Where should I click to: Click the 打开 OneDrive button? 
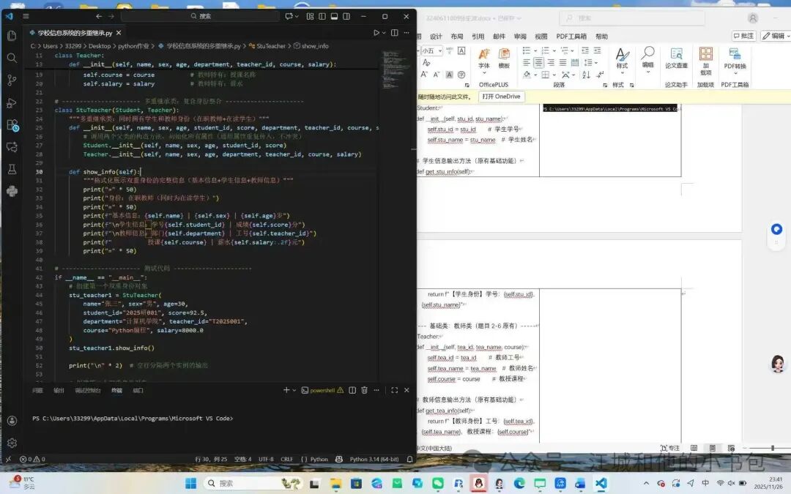(x=501, y=97)
